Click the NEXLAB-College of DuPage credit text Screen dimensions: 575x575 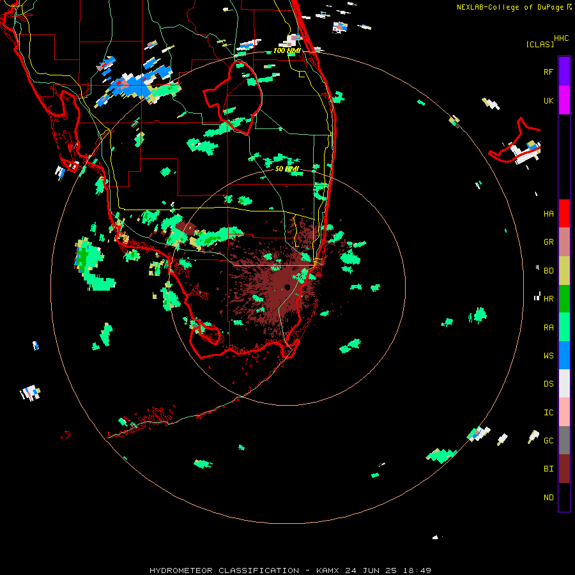(x=510, y=7)
